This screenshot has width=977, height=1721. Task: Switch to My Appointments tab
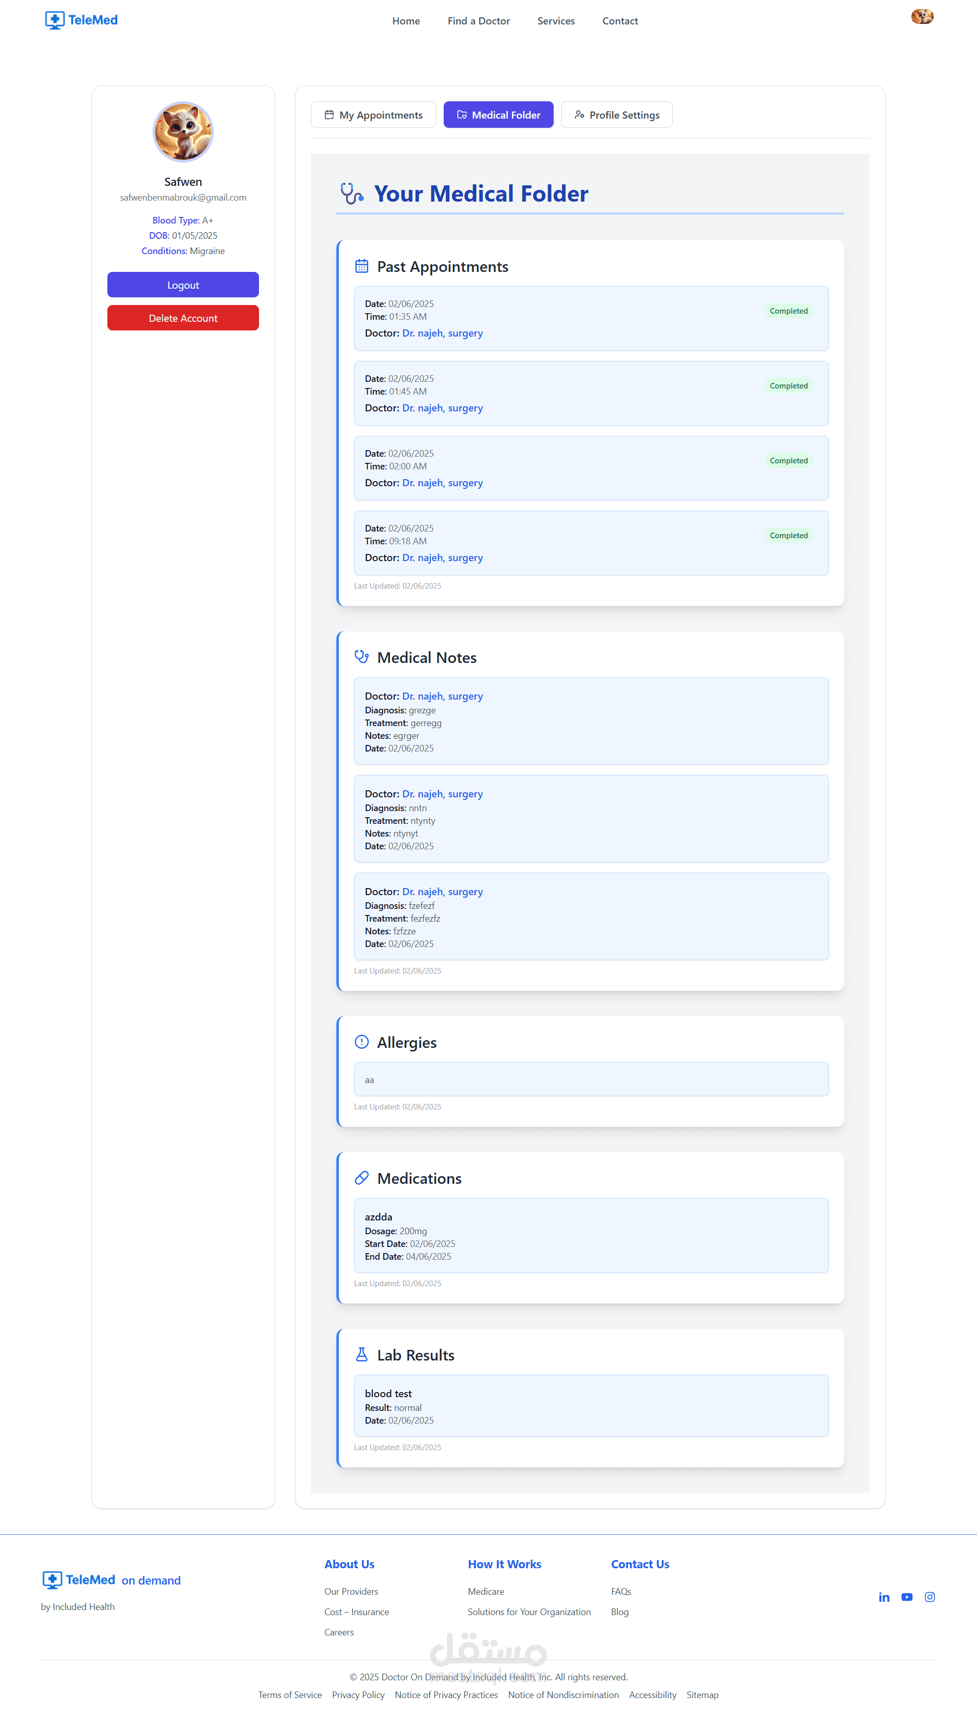(373, 115)
